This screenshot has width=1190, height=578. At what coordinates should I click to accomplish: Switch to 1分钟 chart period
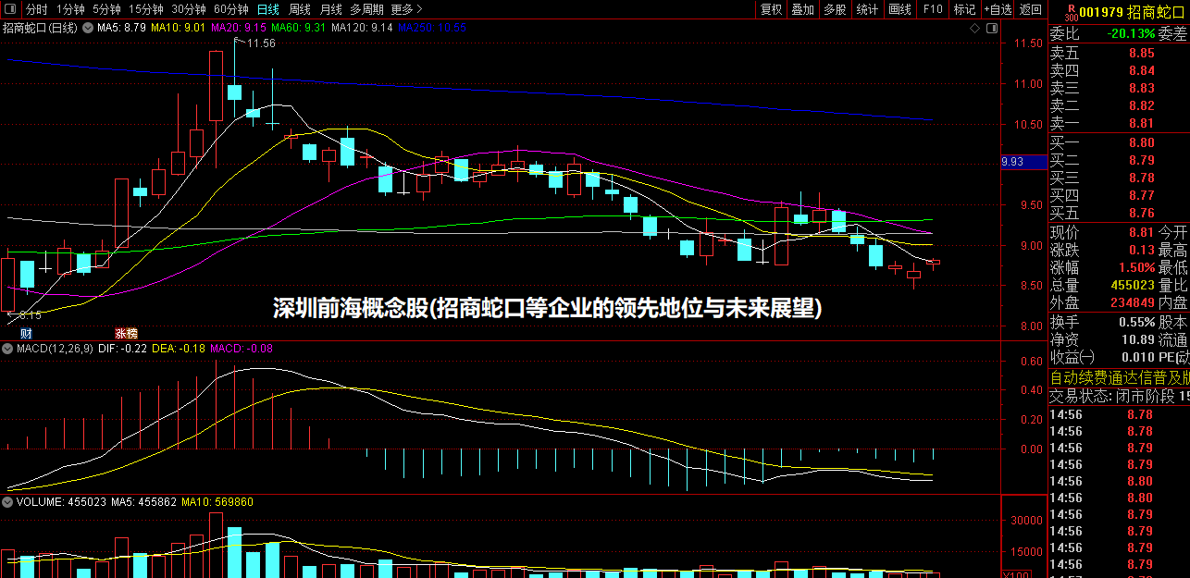click(70, 9)
